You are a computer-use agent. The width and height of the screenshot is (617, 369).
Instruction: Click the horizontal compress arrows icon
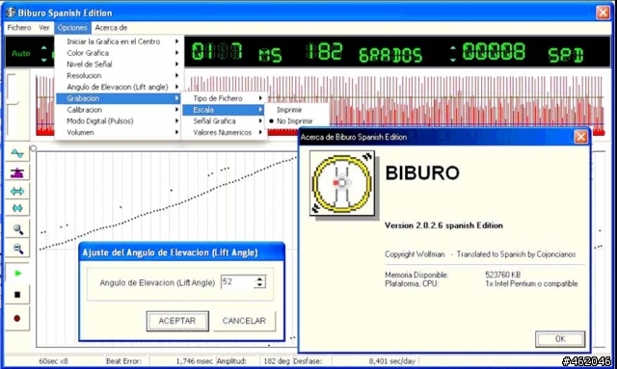click(x=17, y=208)
